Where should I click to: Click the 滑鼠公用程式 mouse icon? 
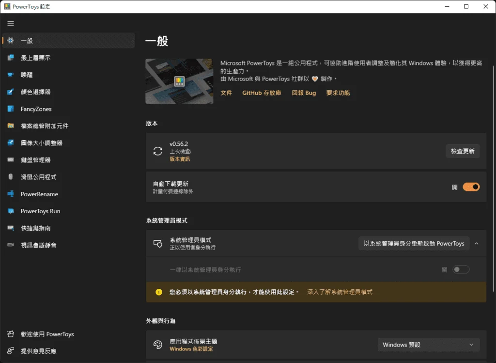coord(11,177)
